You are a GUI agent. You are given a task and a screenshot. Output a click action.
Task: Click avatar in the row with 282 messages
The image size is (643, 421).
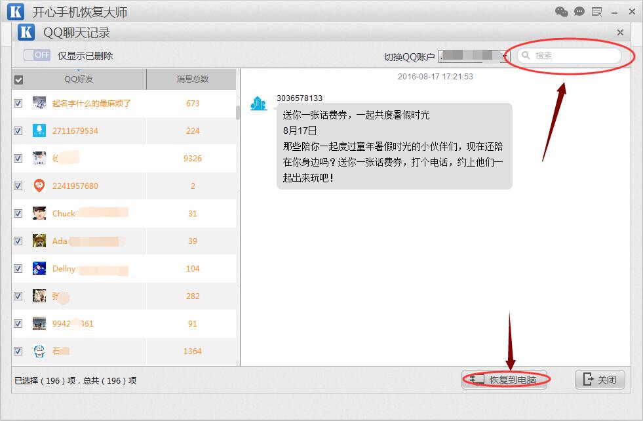point(39,296)
